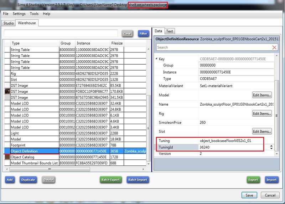
Task: Click the red X in the Search box
Action: click(274, 47)
